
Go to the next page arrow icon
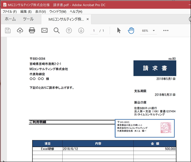[81, 30]
